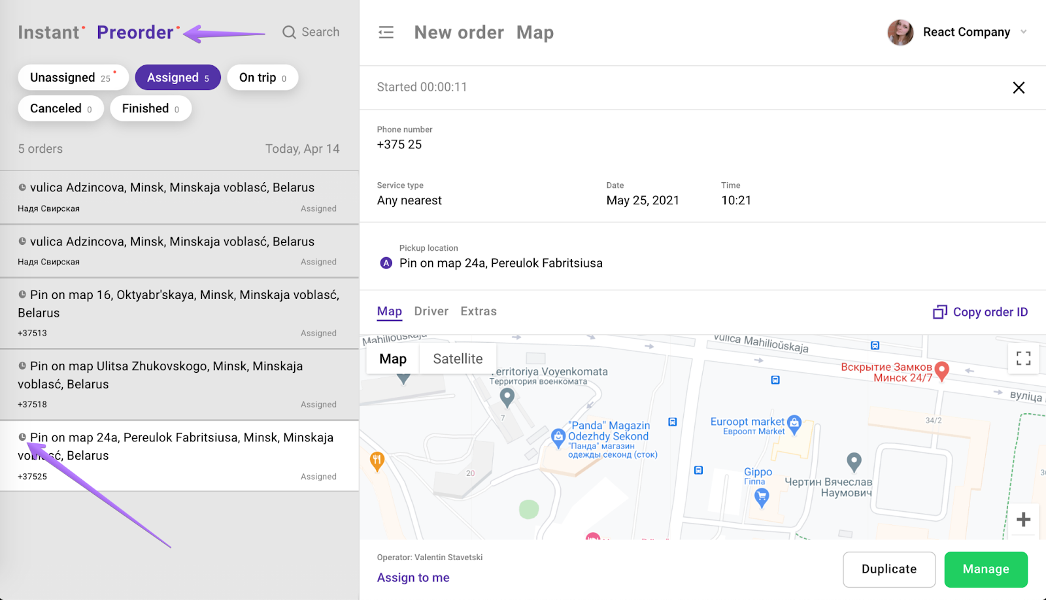Show Finished orders filter
Screen dimensions: 1046x600
[x=150, y=108]
